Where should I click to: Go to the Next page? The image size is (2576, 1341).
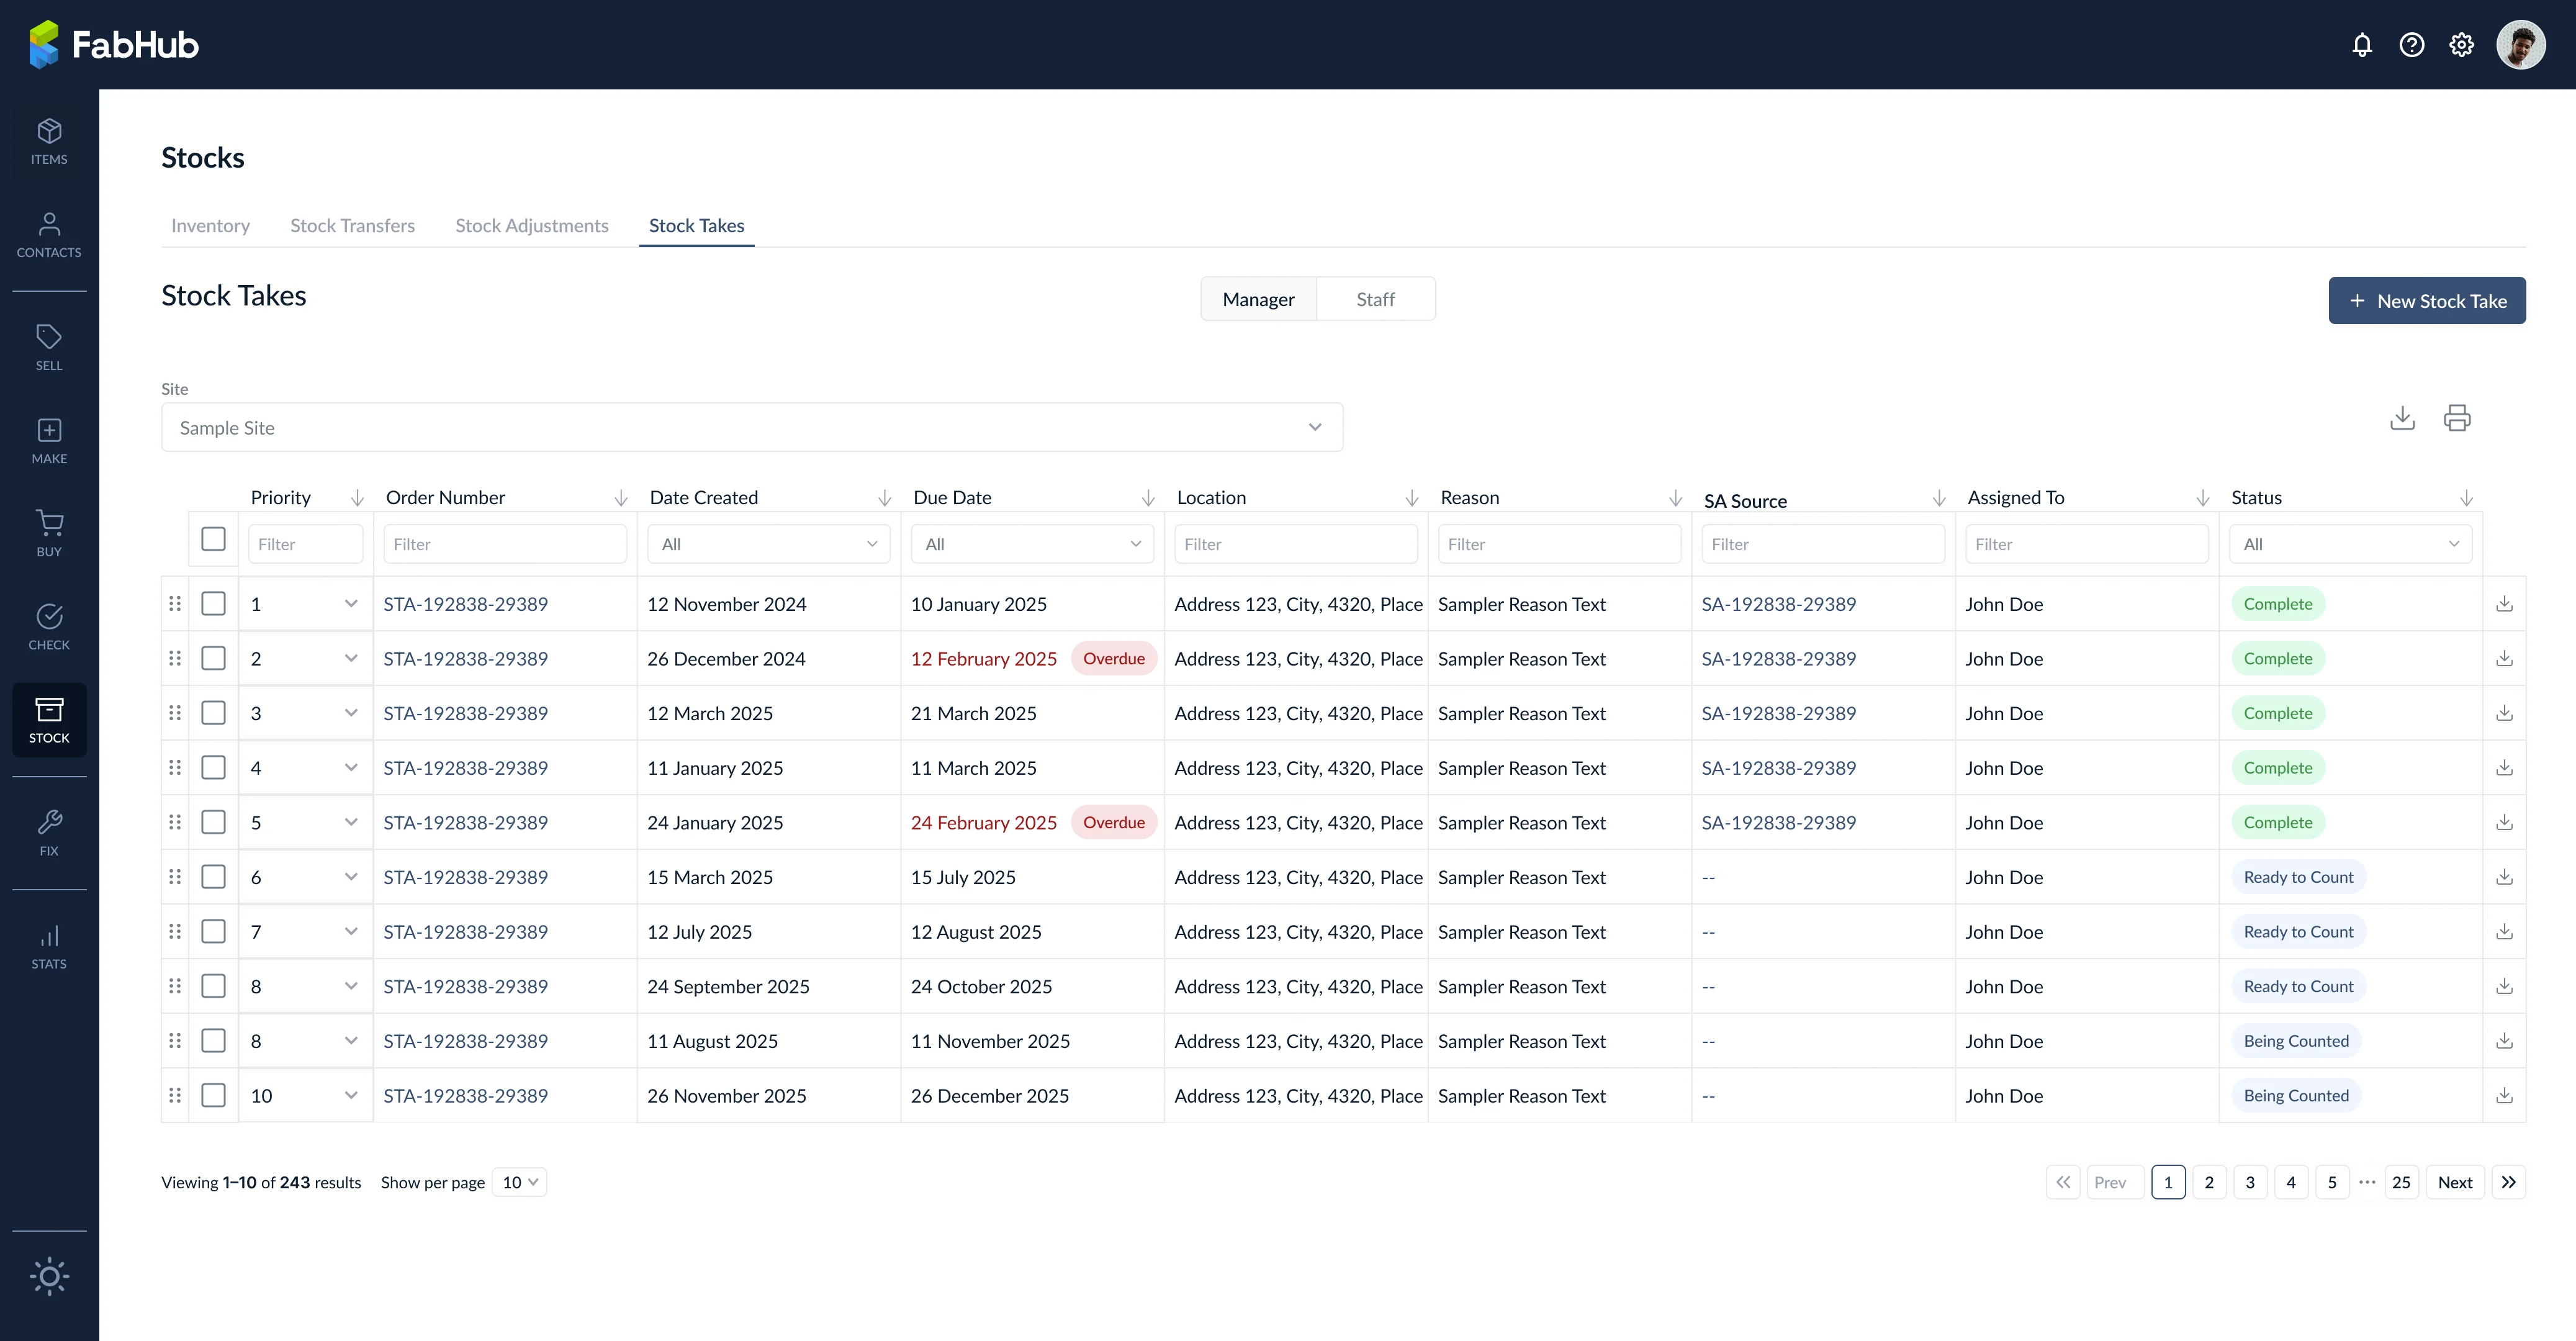[2455, 1182]
